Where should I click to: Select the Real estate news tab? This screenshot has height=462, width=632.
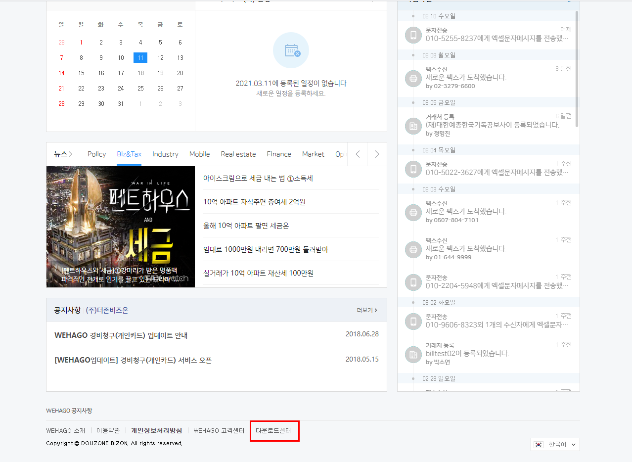[238, 154]
